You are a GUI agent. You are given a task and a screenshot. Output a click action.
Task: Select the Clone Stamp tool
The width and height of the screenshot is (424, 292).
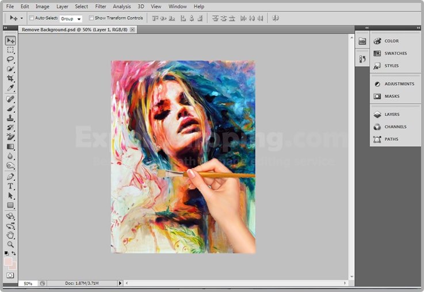10,118
